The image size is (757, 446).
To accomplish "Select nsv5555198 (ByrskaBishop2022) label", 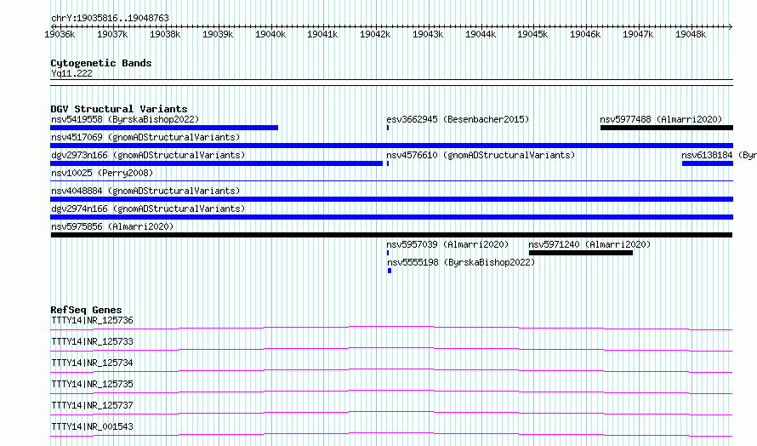I will point(461,262).
